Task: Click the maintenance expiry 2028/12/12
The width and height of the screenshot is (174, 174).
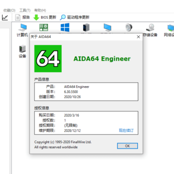Action: 72,130
